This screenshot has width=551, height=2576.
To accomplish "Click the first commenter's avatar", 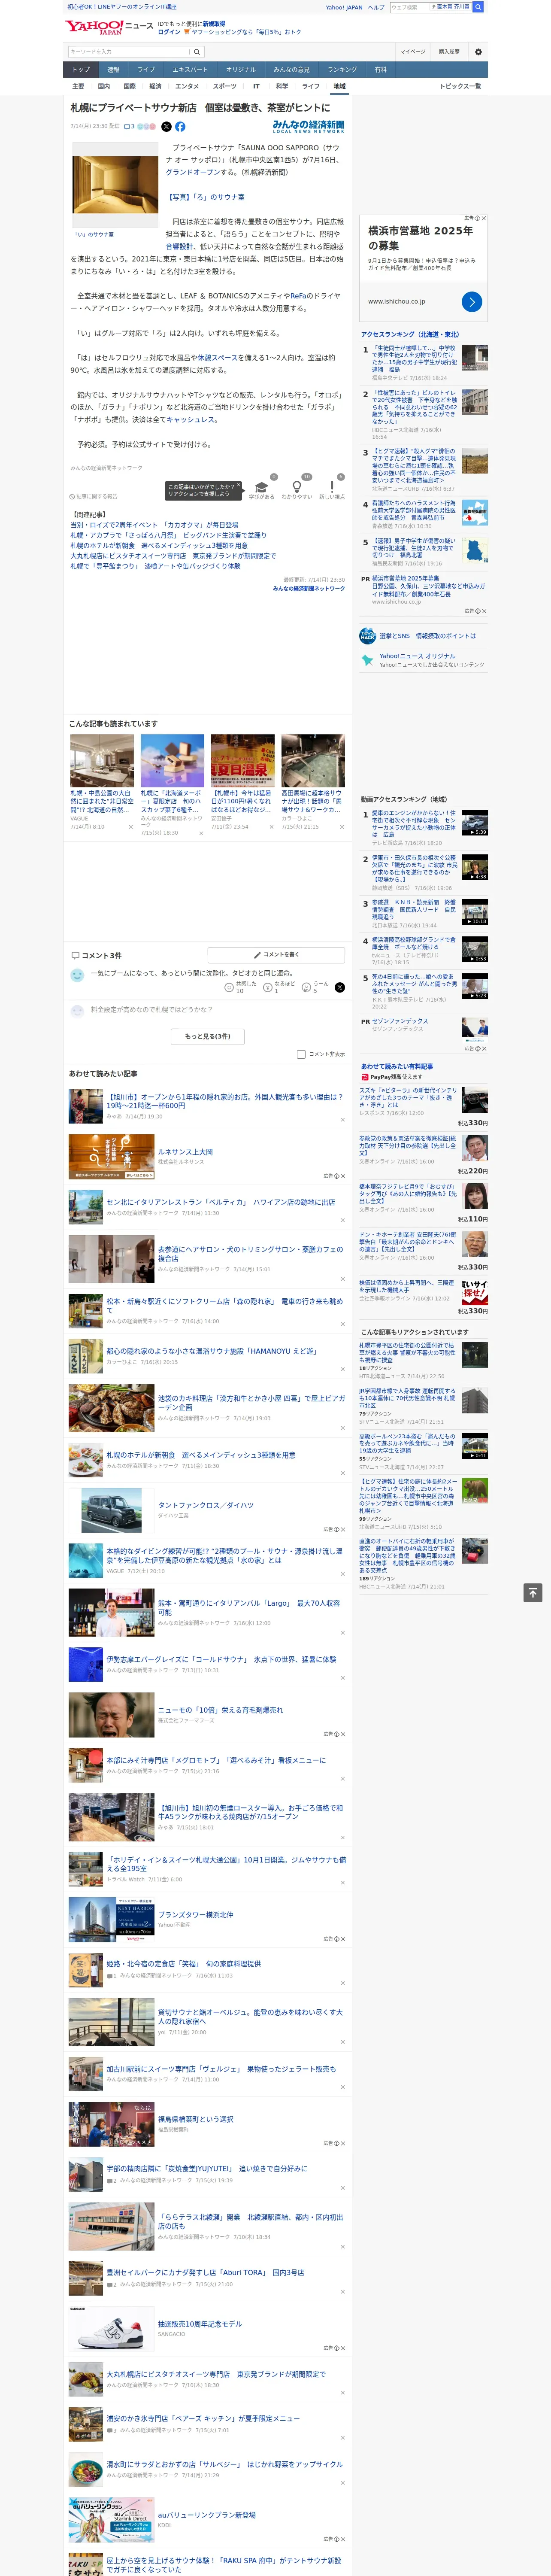I will pos(77,975).
